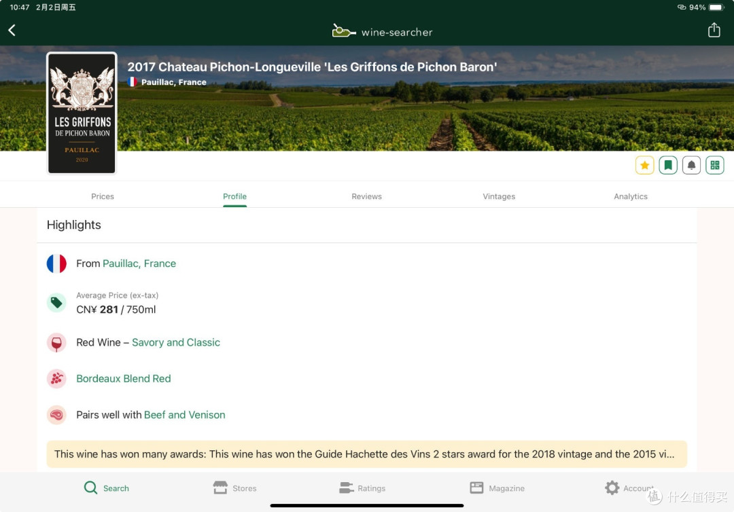Switch to the Prices tab
Screen dimensions: 734x512
point(103,196)
